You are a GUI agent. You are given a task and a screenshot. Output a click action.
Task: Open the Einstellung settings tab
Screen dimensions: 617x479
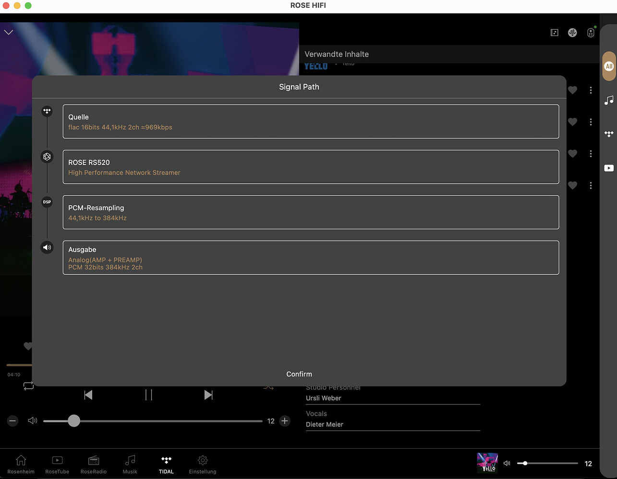pyautogui.click(x=203, y=465)
